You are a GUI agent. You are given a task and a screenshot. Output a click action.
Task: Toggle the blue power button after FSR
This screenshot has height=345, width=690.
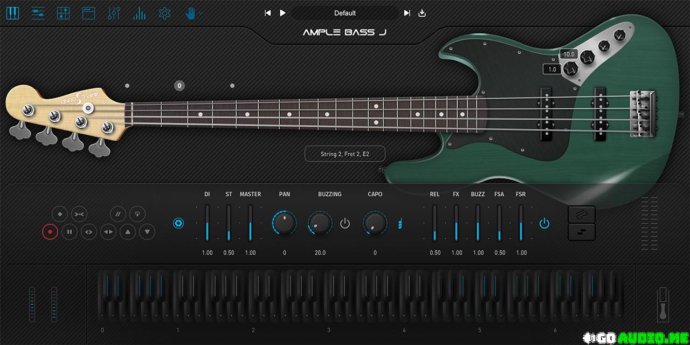(544, 223)
